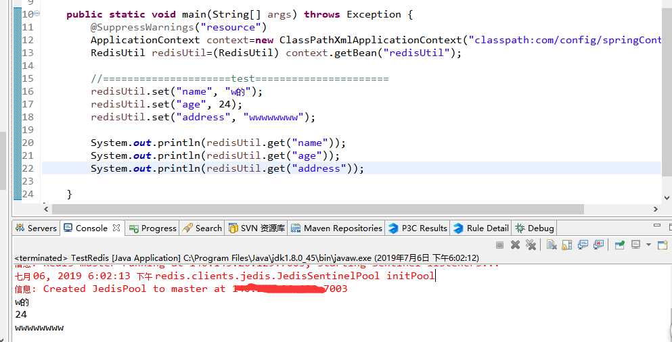The width and height of the screenshot is (672, 342).
Task: Click the redisUtil.set("address") statement
Action: pyautogui.click(x=203, y=118)
